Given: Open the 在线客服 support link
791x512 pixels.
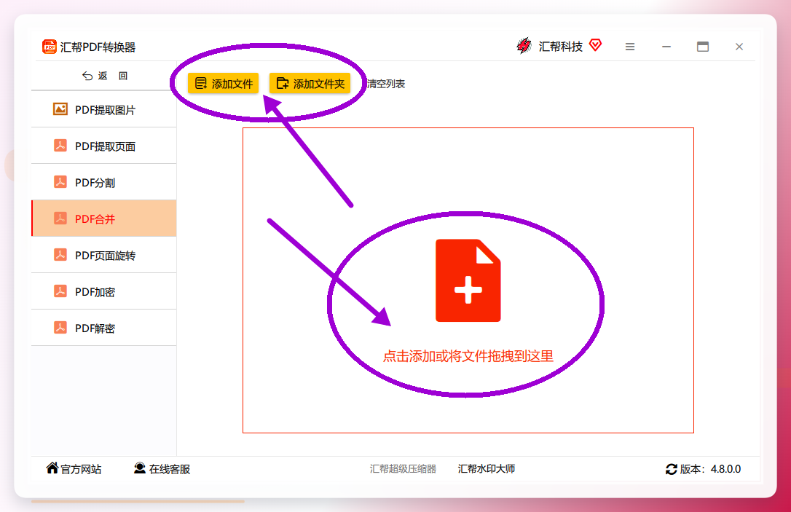Looking at the screenshot, I should [x=162, y=468].
